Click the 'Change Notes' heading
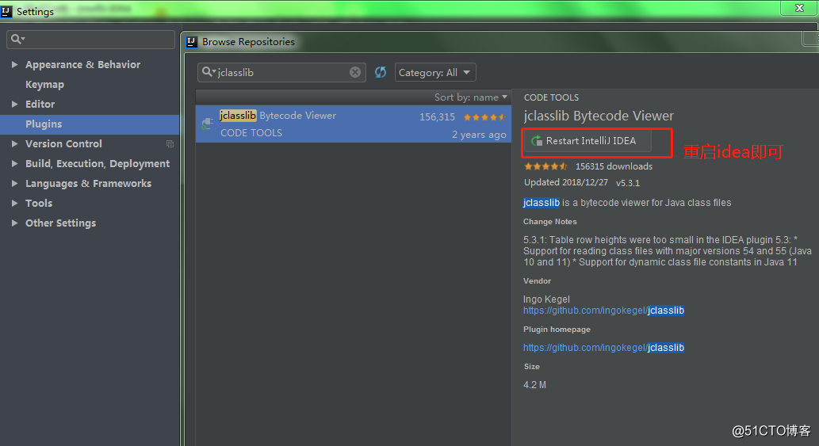 550,222
